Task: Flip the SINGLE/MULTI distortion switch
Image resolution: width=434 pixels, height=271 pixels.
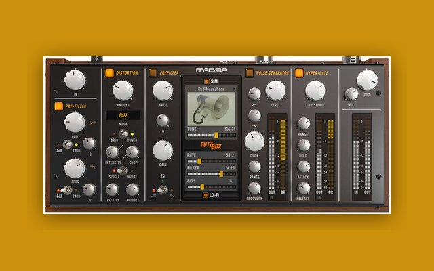Action: point(123,171)
